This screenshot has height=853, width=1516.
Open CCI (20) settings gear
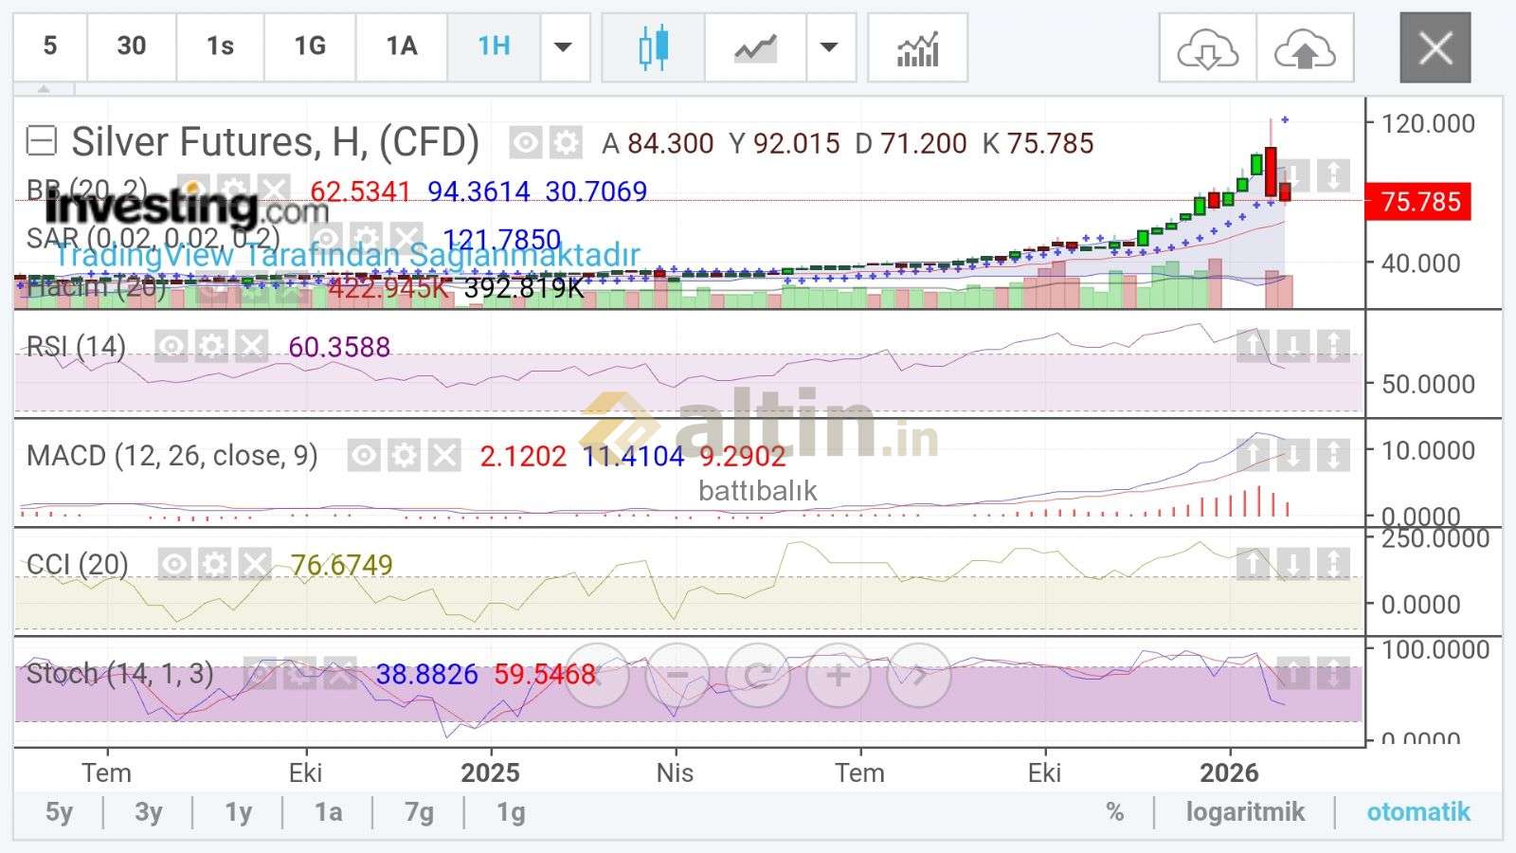tap(215, 565)
